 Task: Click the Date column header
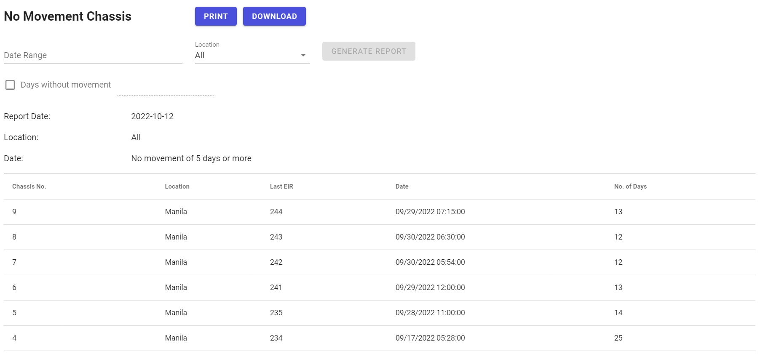[402, 186]
